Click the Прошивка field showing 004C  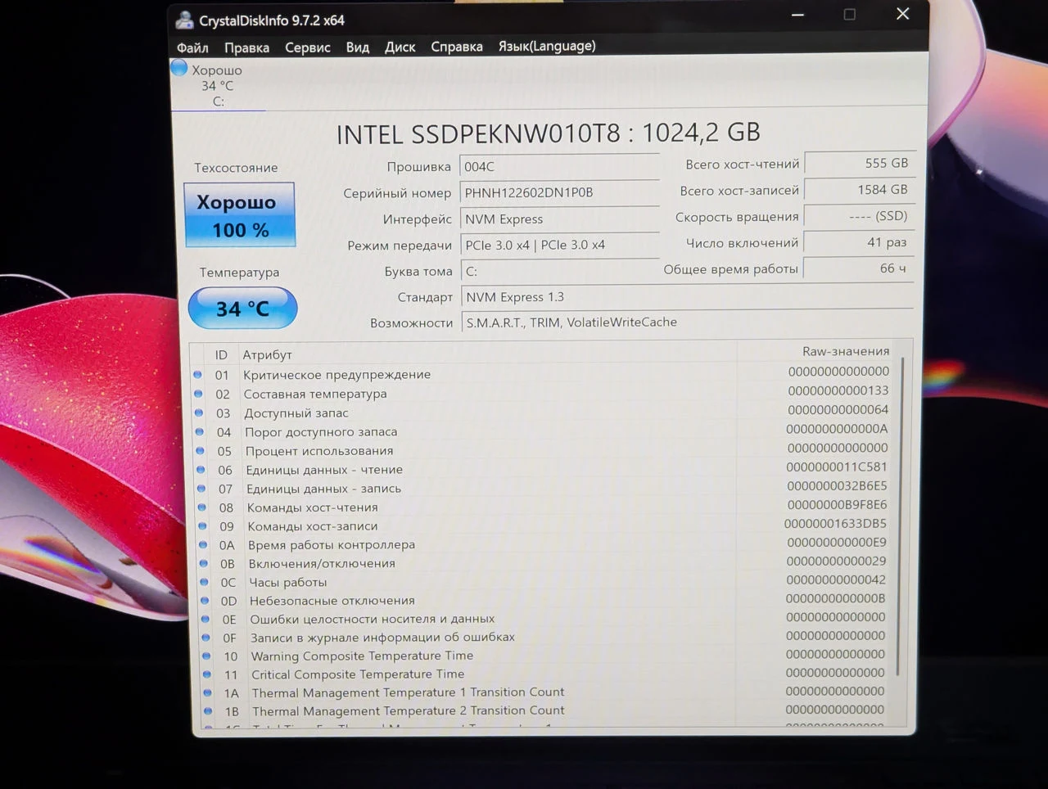coord(559,166)
